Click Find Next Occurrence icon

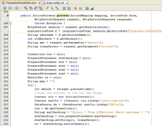click(36, 8)
